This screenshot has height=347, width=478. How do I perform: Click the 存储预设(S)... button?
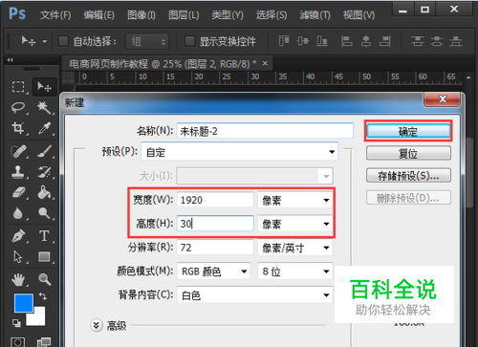click(x=408, y=175)
